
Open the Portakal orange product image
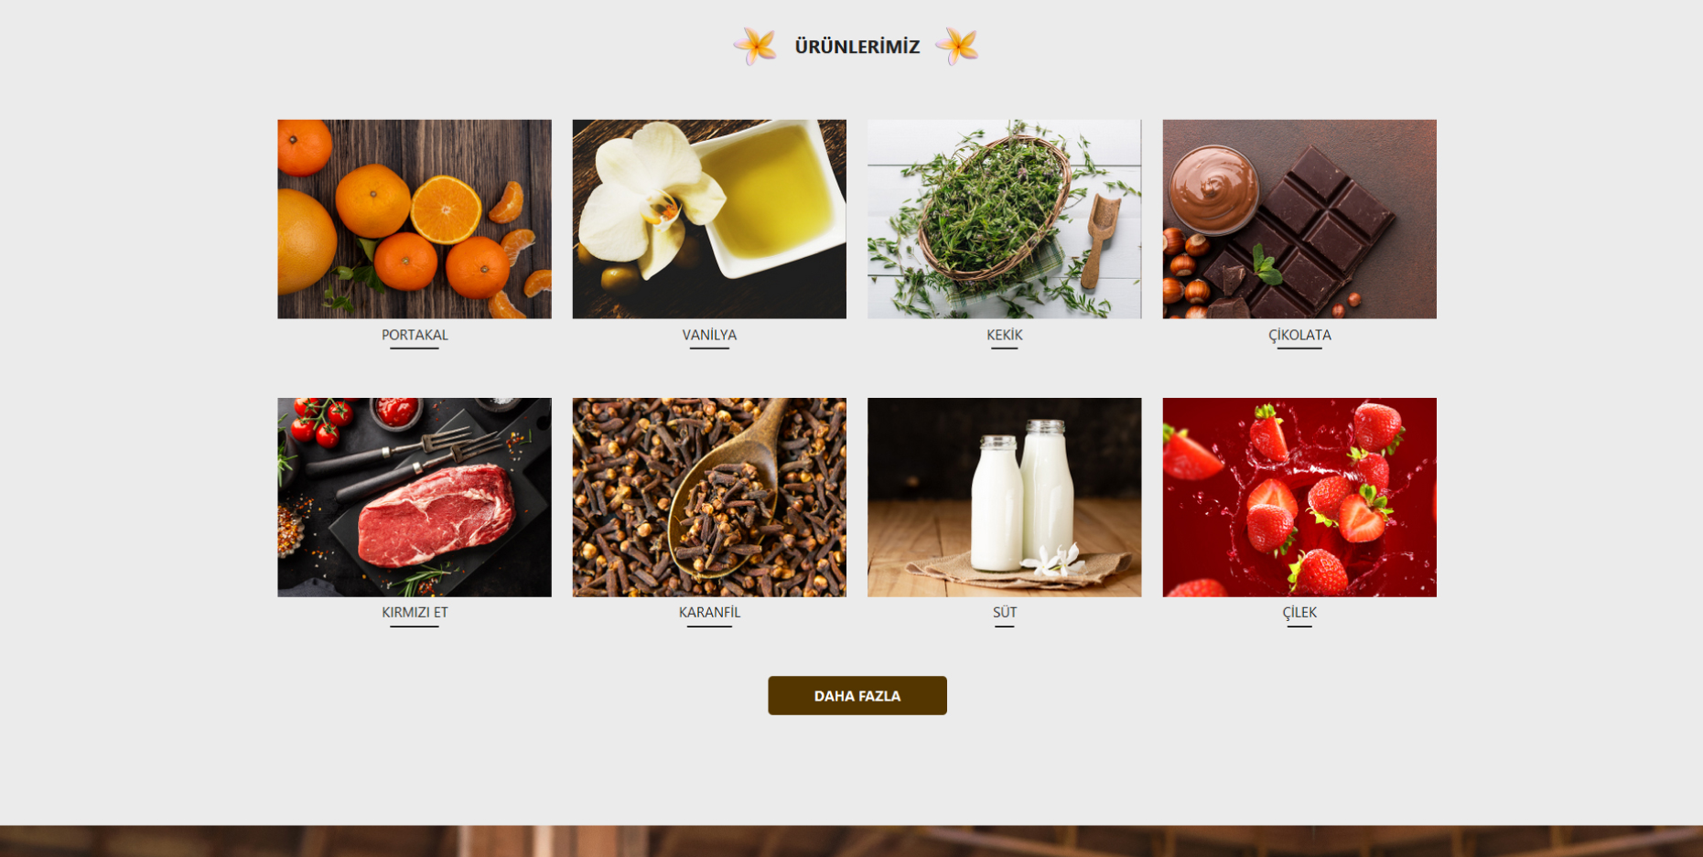[x=415, y=219]
